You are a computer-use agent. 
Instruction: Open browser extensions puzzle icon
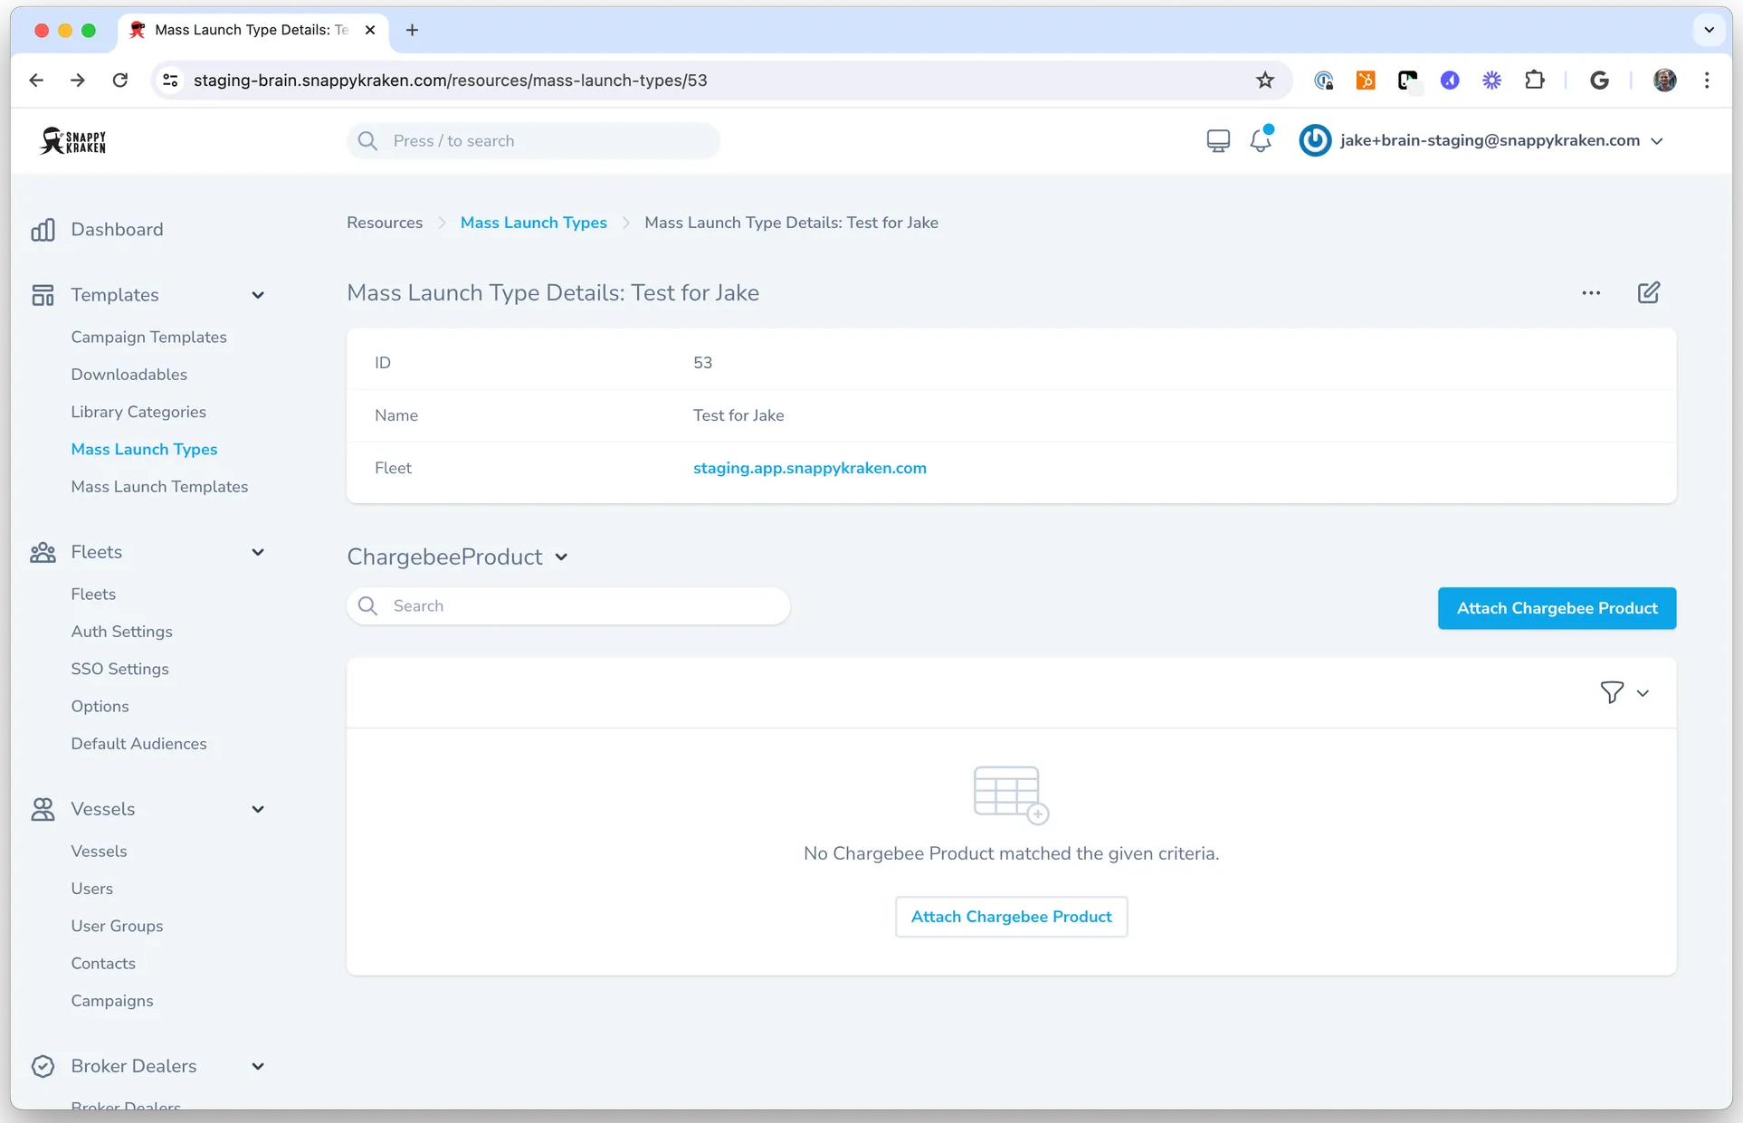(1535, 81)
